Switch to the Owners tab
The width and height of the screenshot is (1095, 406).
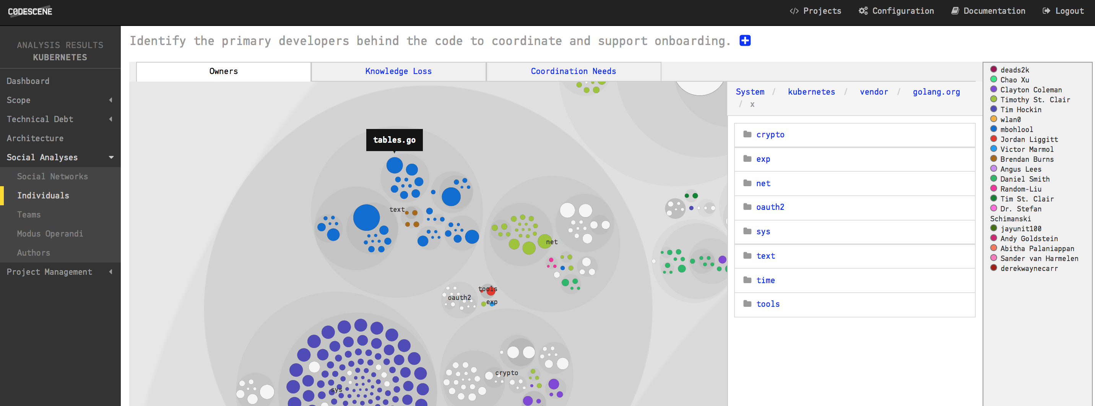click(x=224, y=72)
